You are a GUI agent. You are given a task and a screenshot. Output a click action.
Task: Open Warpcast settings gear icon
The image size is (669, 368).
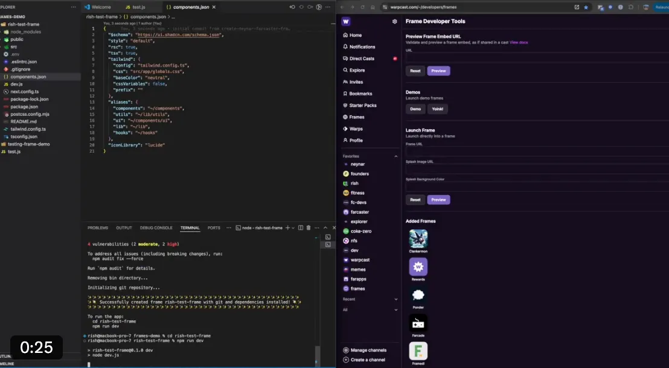(x=395, y=21)
